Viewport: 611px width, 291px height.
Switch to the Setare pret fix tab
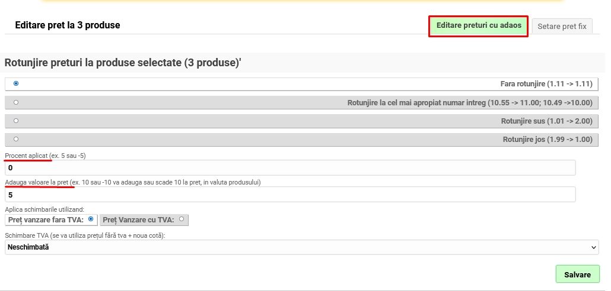pyautogui.click(x=561, y=26)
